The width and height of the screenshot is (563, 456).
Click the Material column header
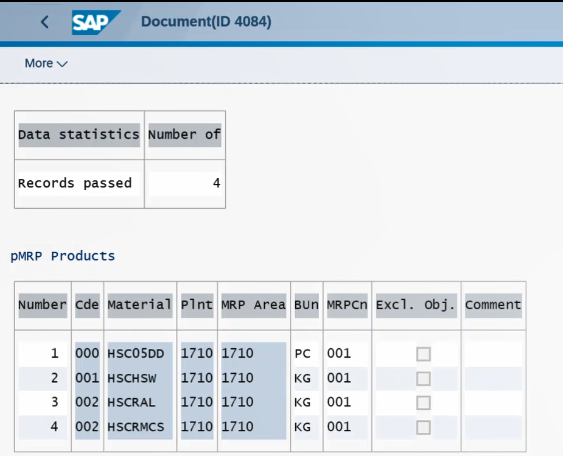(139, 305)
